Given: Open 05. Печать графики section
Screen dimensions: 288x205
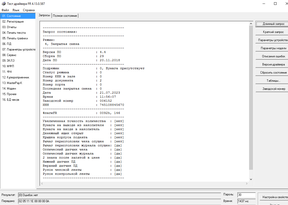Looking at the screenshot, I should (18, 38).
